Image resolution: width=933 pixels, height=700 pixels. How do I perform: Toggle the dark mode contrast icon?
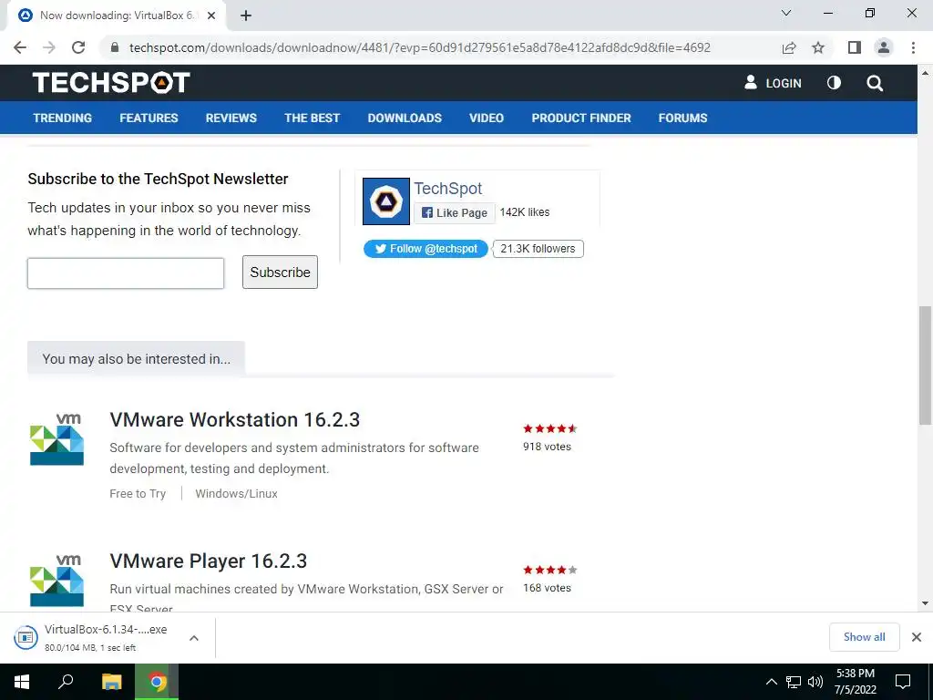point(835,83)
